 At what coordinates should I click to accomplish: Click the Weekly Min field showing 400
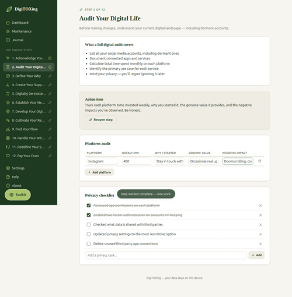point(137,161)
